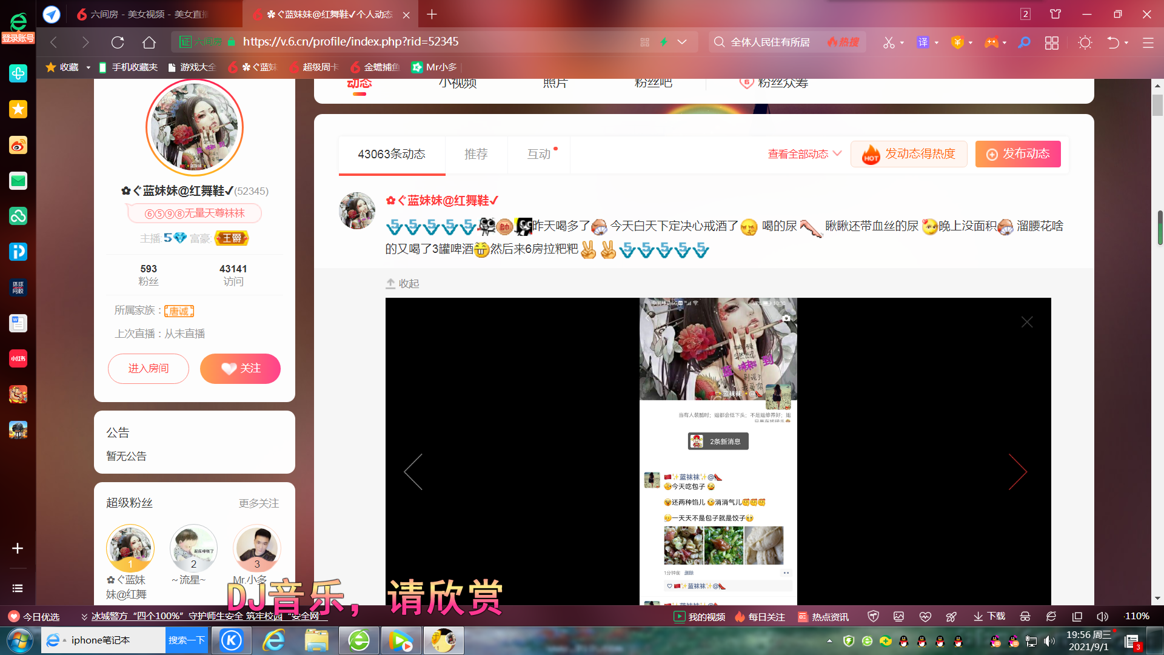Expand the undo dropdown arrow
Screen dimensions: 1164x655
pyautogui.click(x=1126, y=42)
